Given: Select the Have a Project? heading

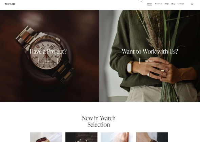Looking at the screenshot, I should [x=48, y=51].
